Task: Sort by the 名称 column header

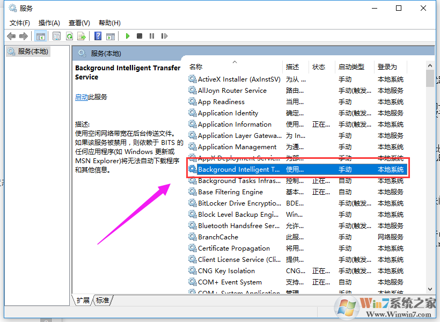Action: [x=235, y=67]
